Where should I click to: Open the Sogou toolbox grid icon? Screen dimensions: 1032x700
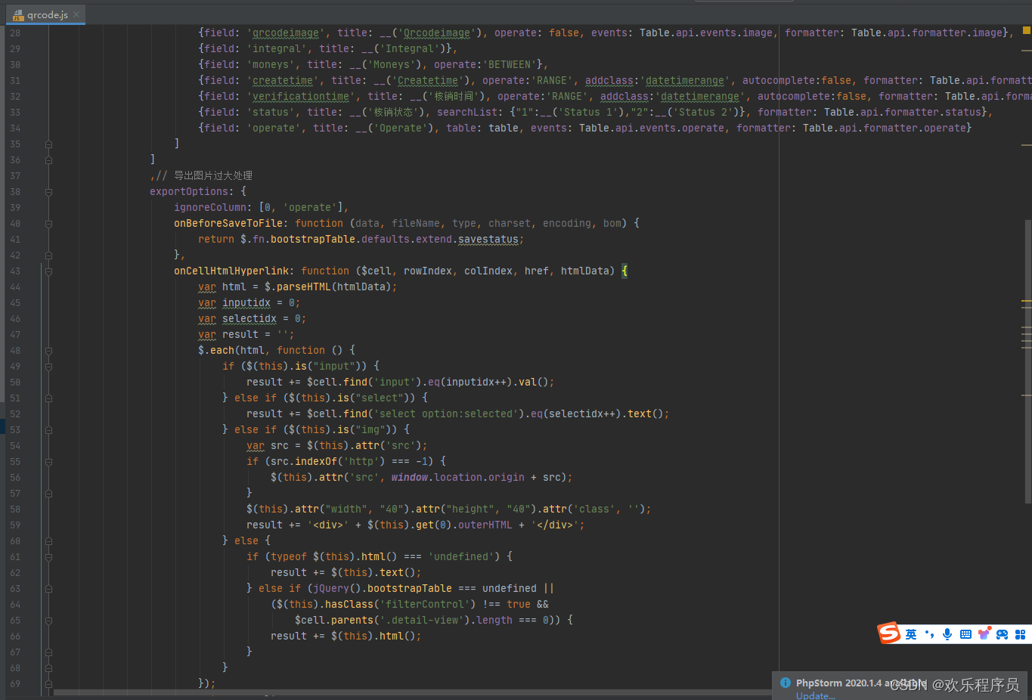pos(1020,634)
